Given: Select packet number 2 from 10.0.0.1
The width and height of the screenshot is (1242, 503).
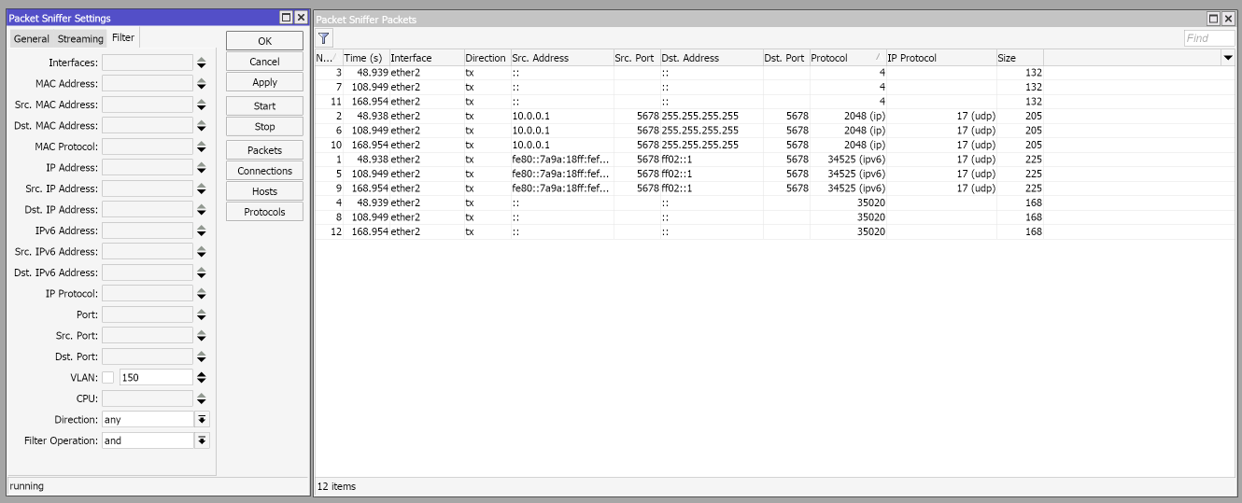Looking at the screenshot, I should [x=775, y=116].
